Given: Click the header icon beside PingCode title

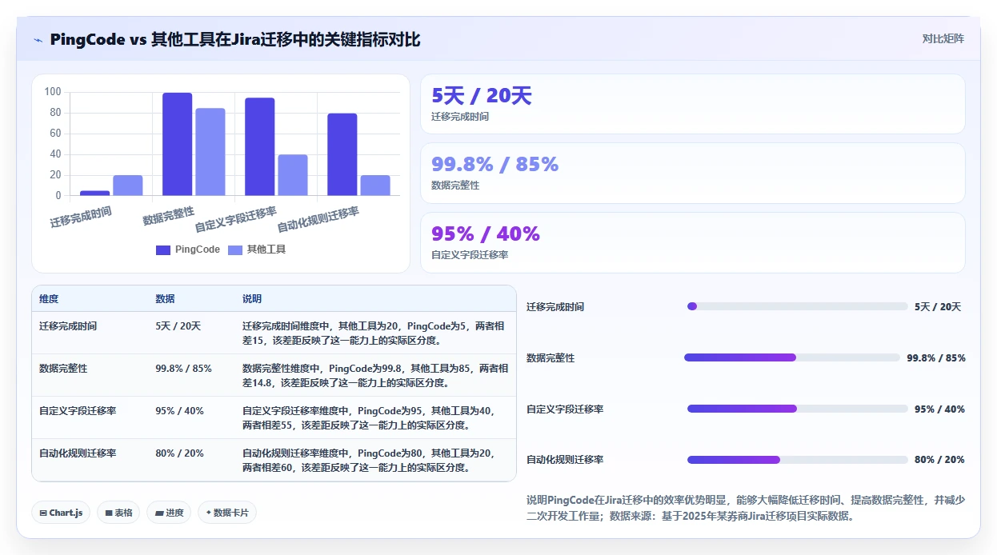Looking at the screenshot, I should click(x=38, y=40).
